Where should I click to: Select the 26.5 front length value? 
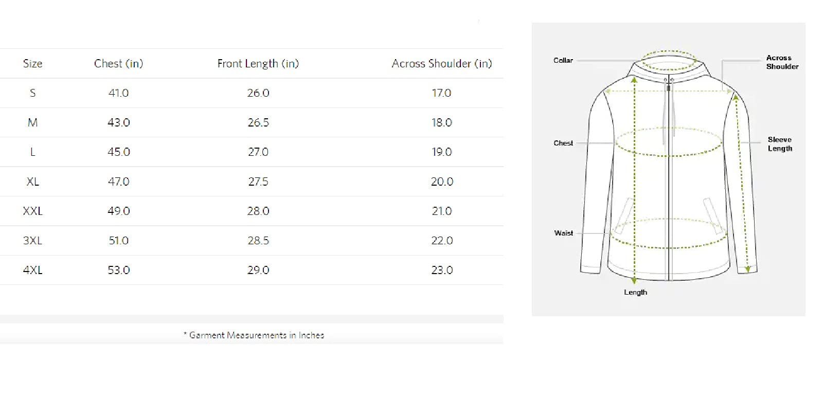[258, 122]
